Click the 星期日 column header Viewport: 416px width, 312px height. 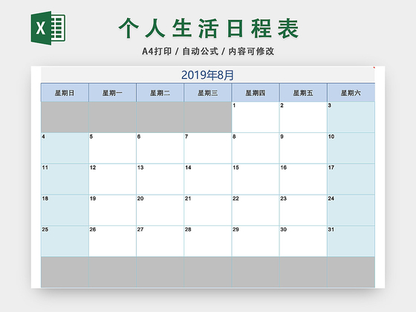click(x=65, y=93)
